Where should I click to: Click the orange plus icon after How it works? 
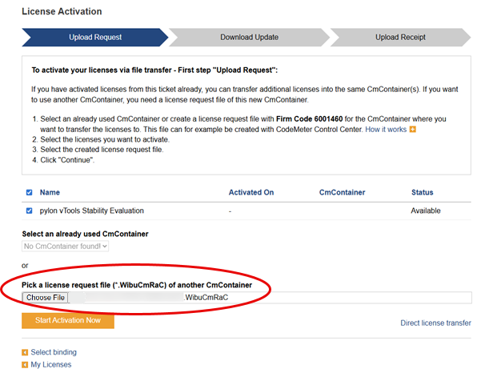tap(412, 129)
